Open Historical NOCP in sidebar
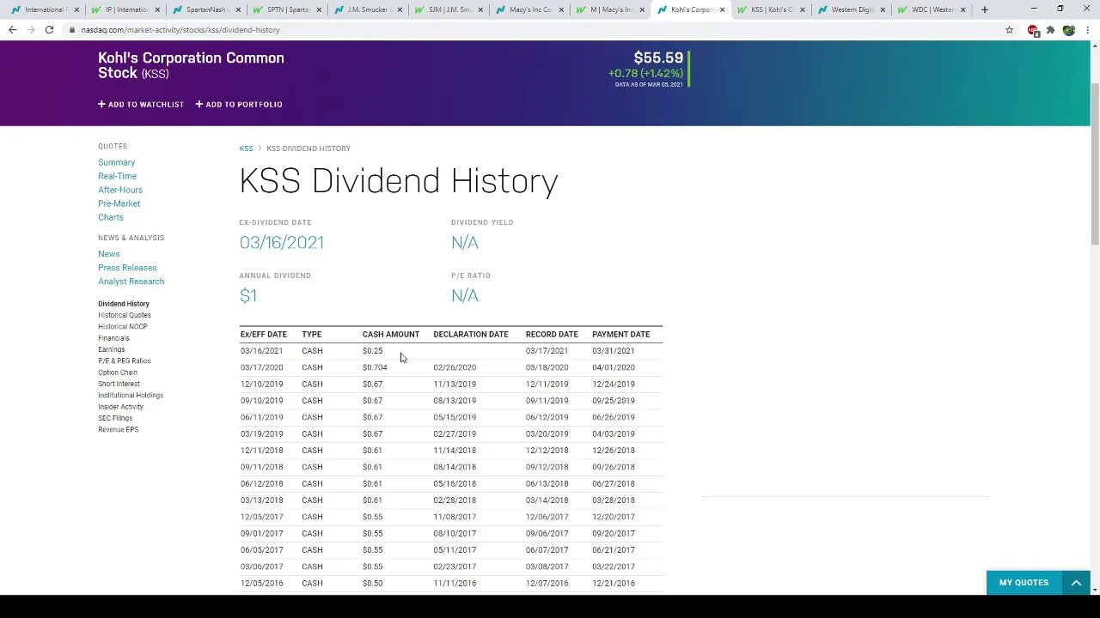The image size is (1100, 618). coord(123,326)
